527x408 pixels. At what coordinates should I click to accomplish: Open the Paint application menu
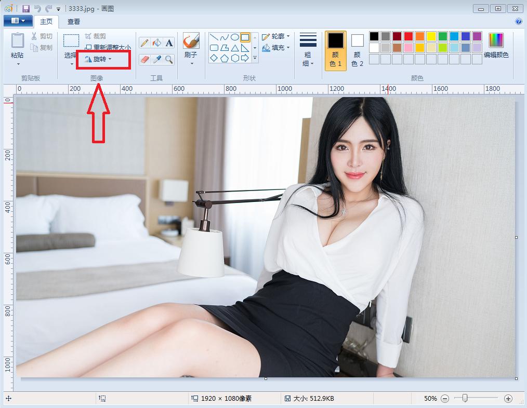17,20
